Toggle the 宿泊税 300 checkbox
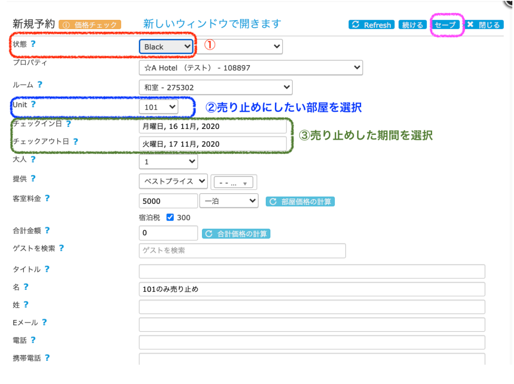 pos(170,218)
